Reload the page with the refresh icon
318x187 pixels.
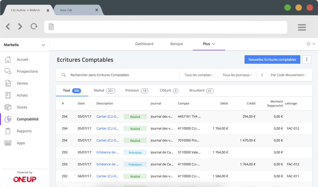tap(34, 26)
